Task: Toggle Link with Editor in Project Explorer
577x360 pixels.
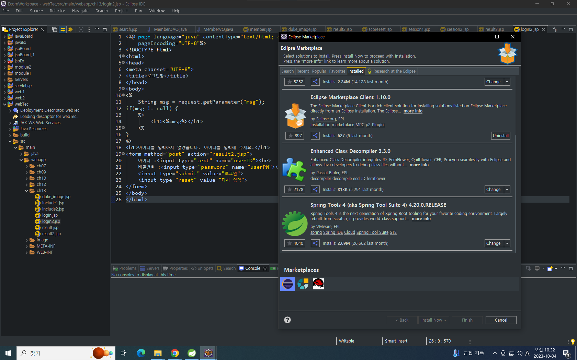Action: point(63,29)
